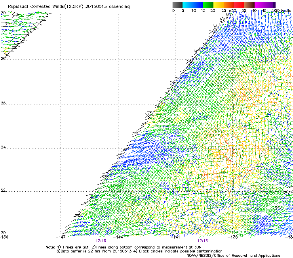Click the longitude label -138
293x258 pixels.
[233, 237]
